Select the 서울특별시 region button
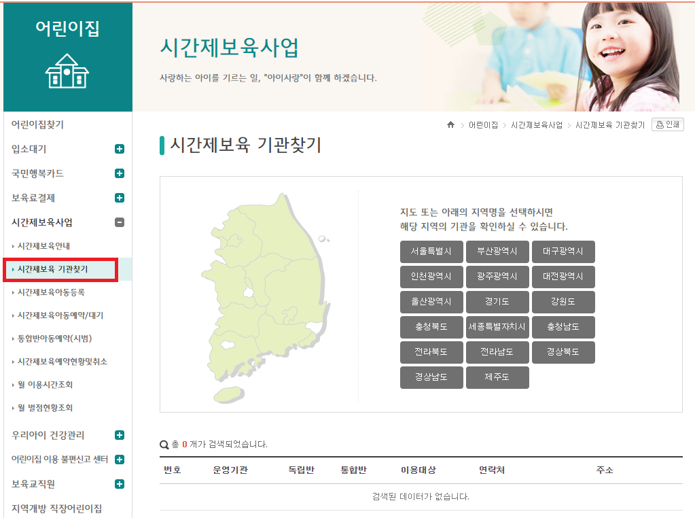 [431, 252]
